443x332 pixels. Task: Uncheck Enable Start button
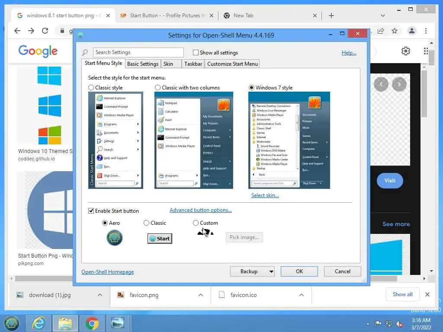point(91,211)
